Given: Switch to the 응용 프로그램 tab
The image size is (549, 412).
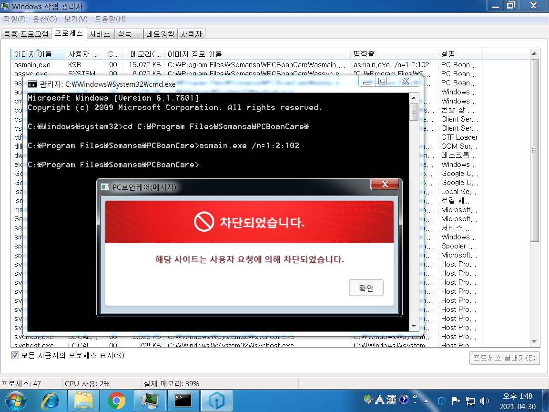Looking at the screenshot, I should (26, 34).
